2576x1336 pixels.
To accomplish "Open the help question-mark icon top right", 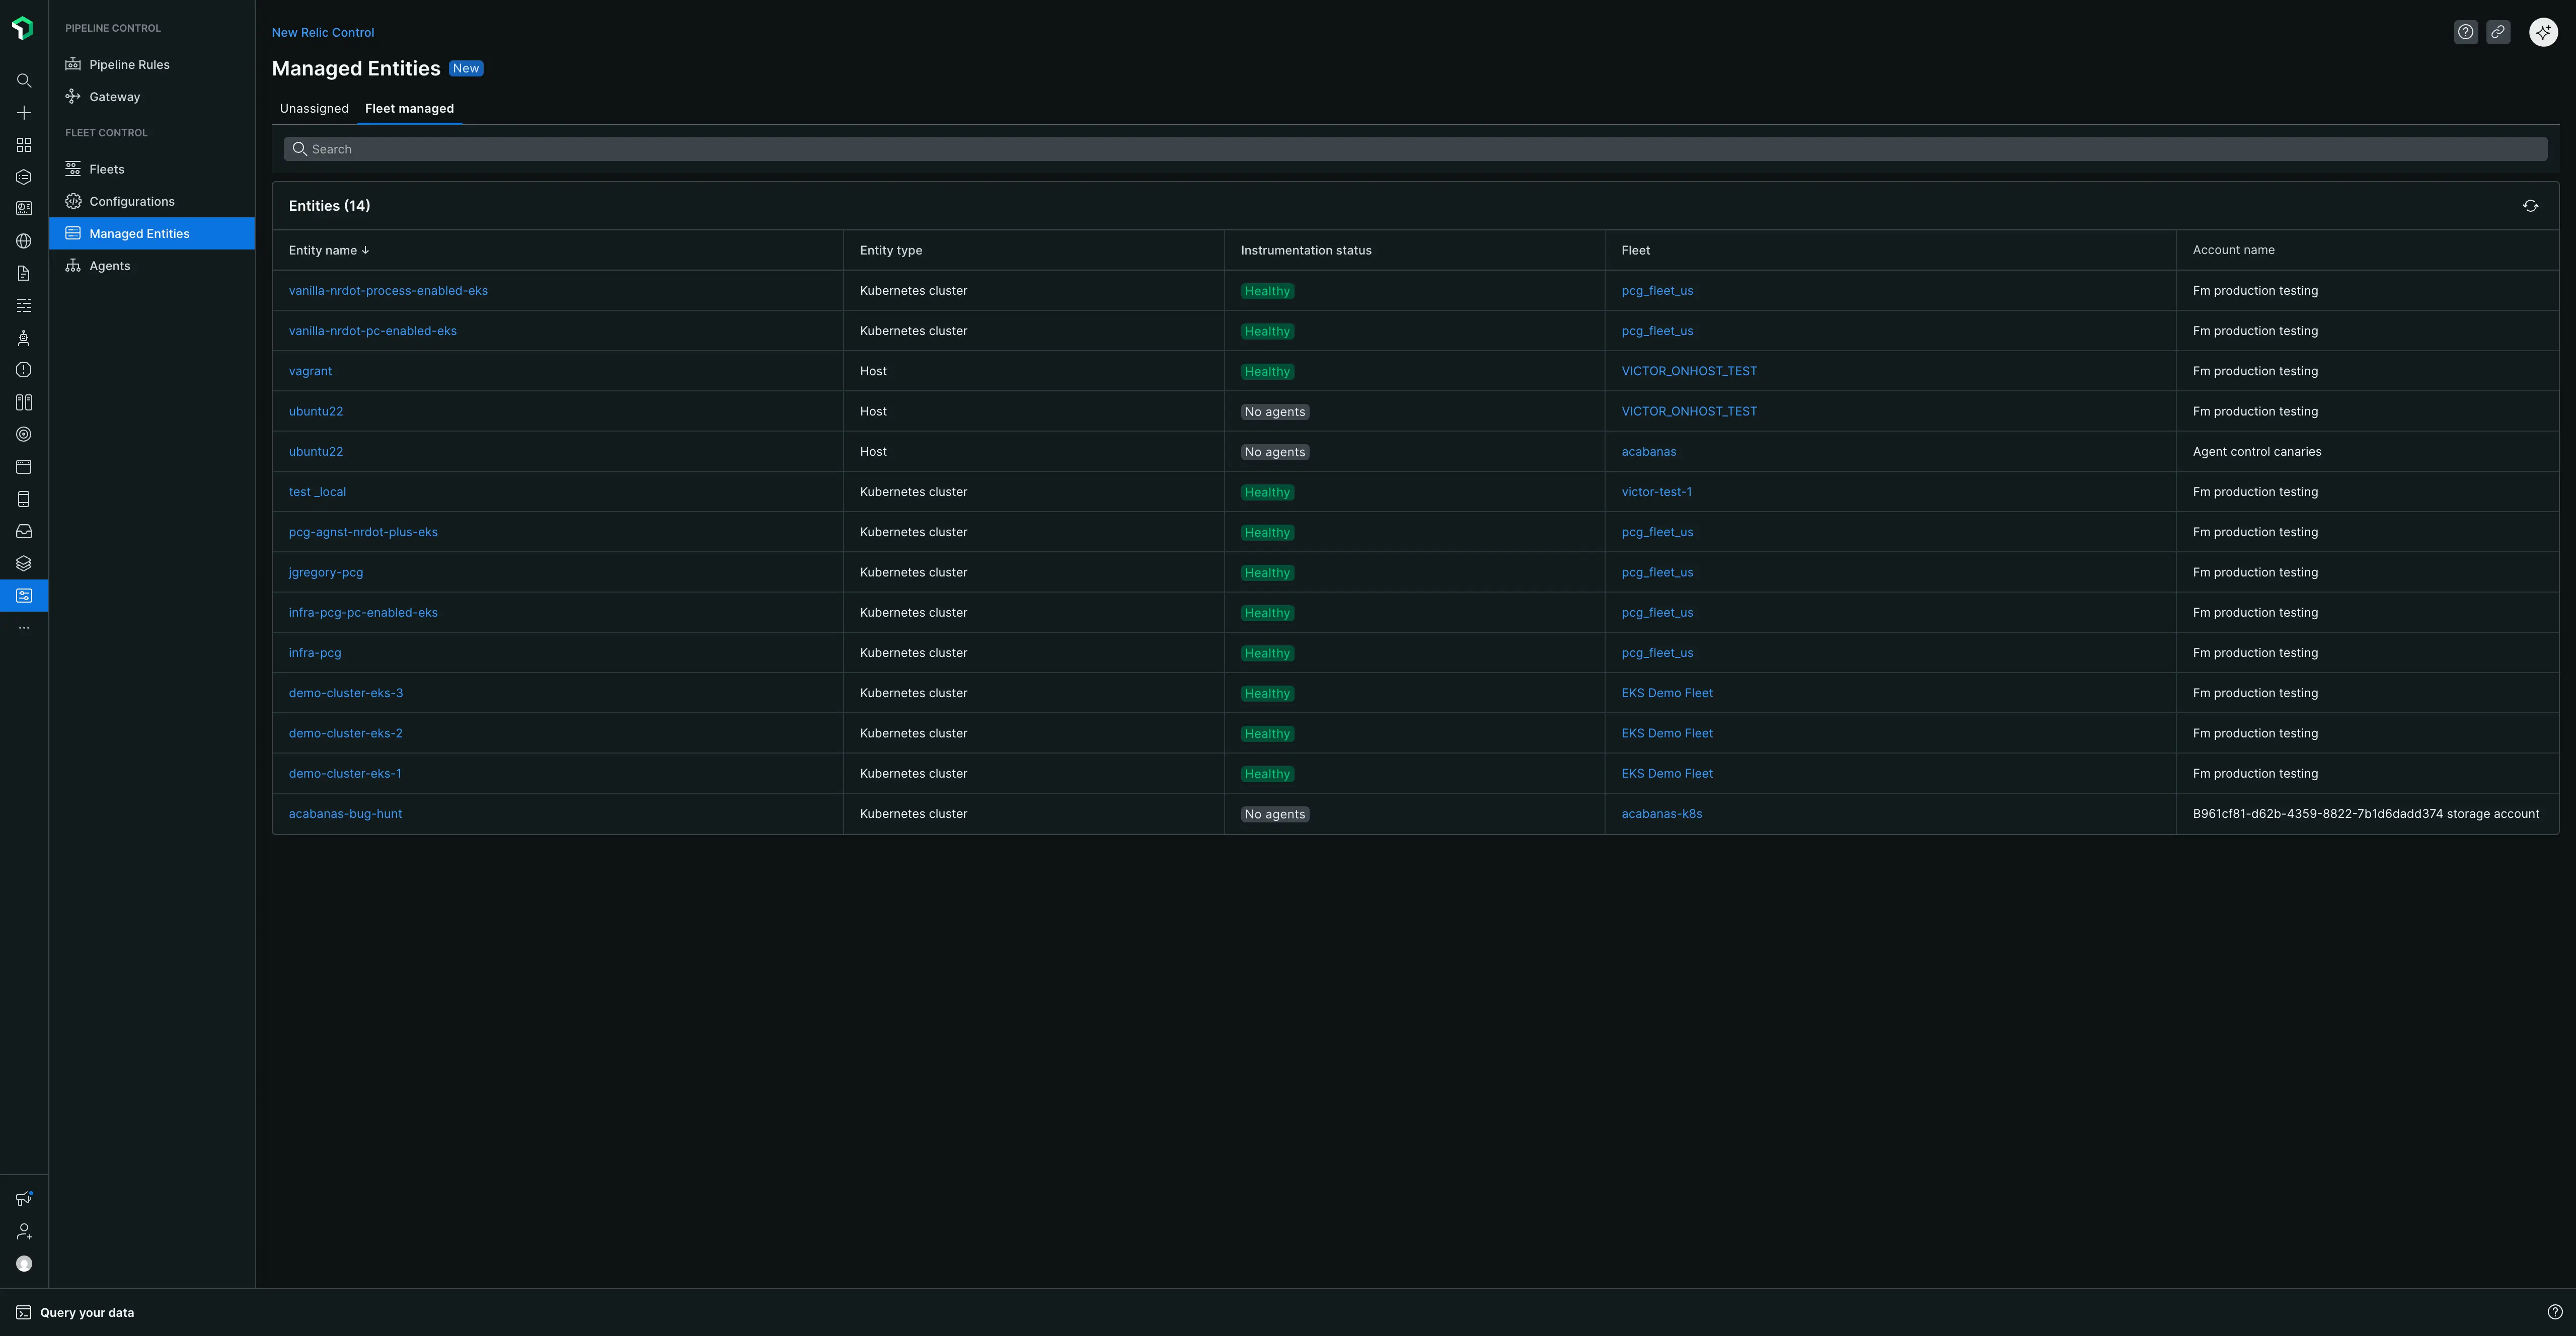I will (x=2466, y=32).
